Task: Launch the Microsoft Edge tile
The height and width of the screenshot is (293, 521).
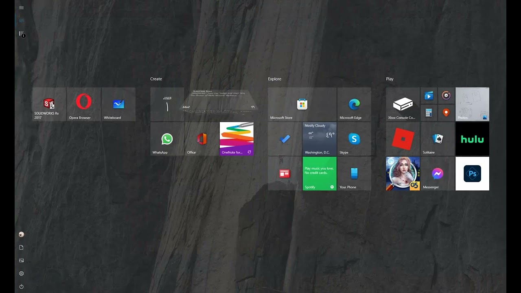Action: 354,104
